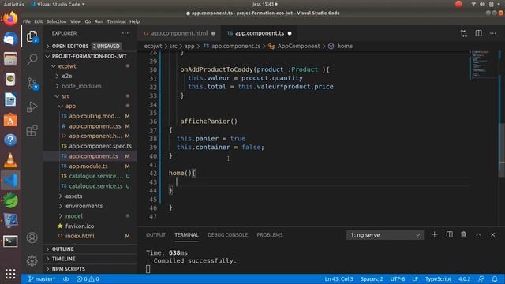The width and height of the screenshot is (505, 284).
Task: Maximize the panel with up chevron
Action: click(x=478, y=235)
